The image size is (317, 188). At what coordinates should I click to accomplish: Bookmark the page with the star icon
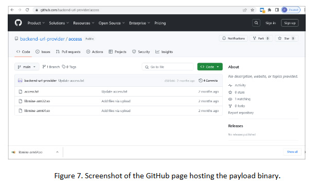click(x=252, y=10)
